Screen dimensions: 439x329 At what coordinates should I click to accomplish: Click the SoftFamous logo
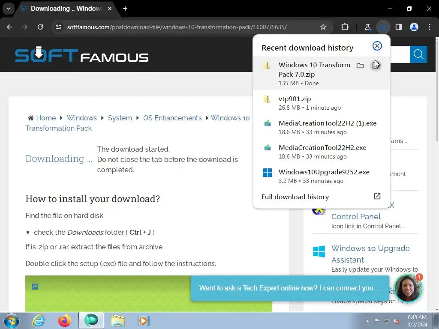(x=81, y=54)
